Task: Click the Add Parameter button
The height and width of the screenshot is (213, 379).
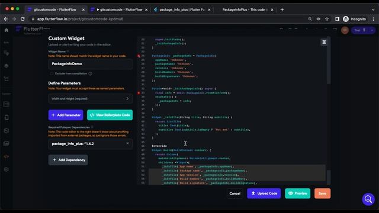Action: [66, 115]
